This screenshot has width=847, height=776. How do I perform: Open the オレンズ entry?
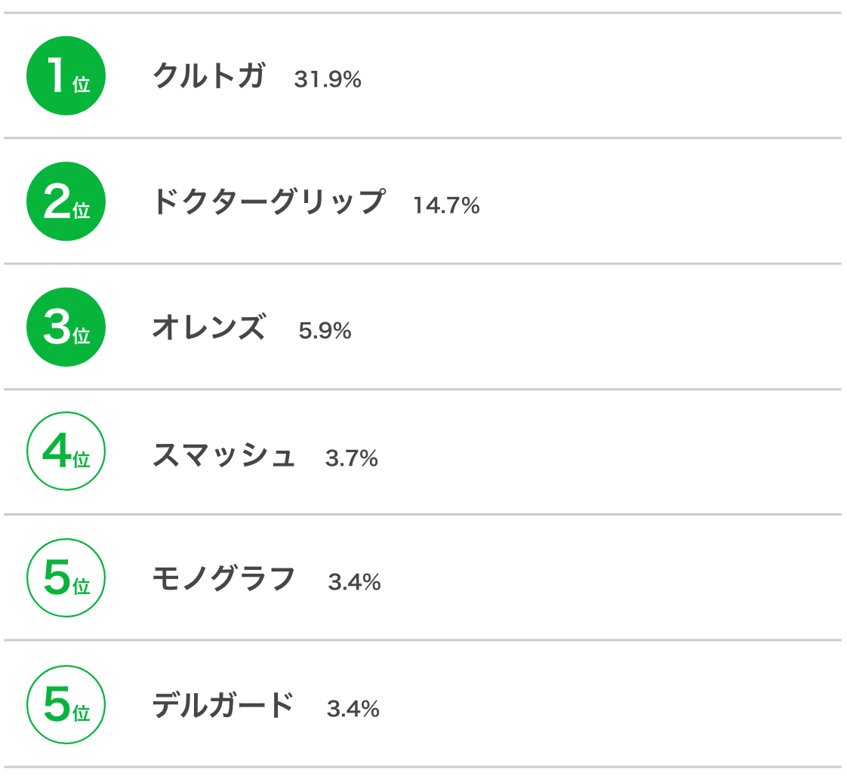209,328
